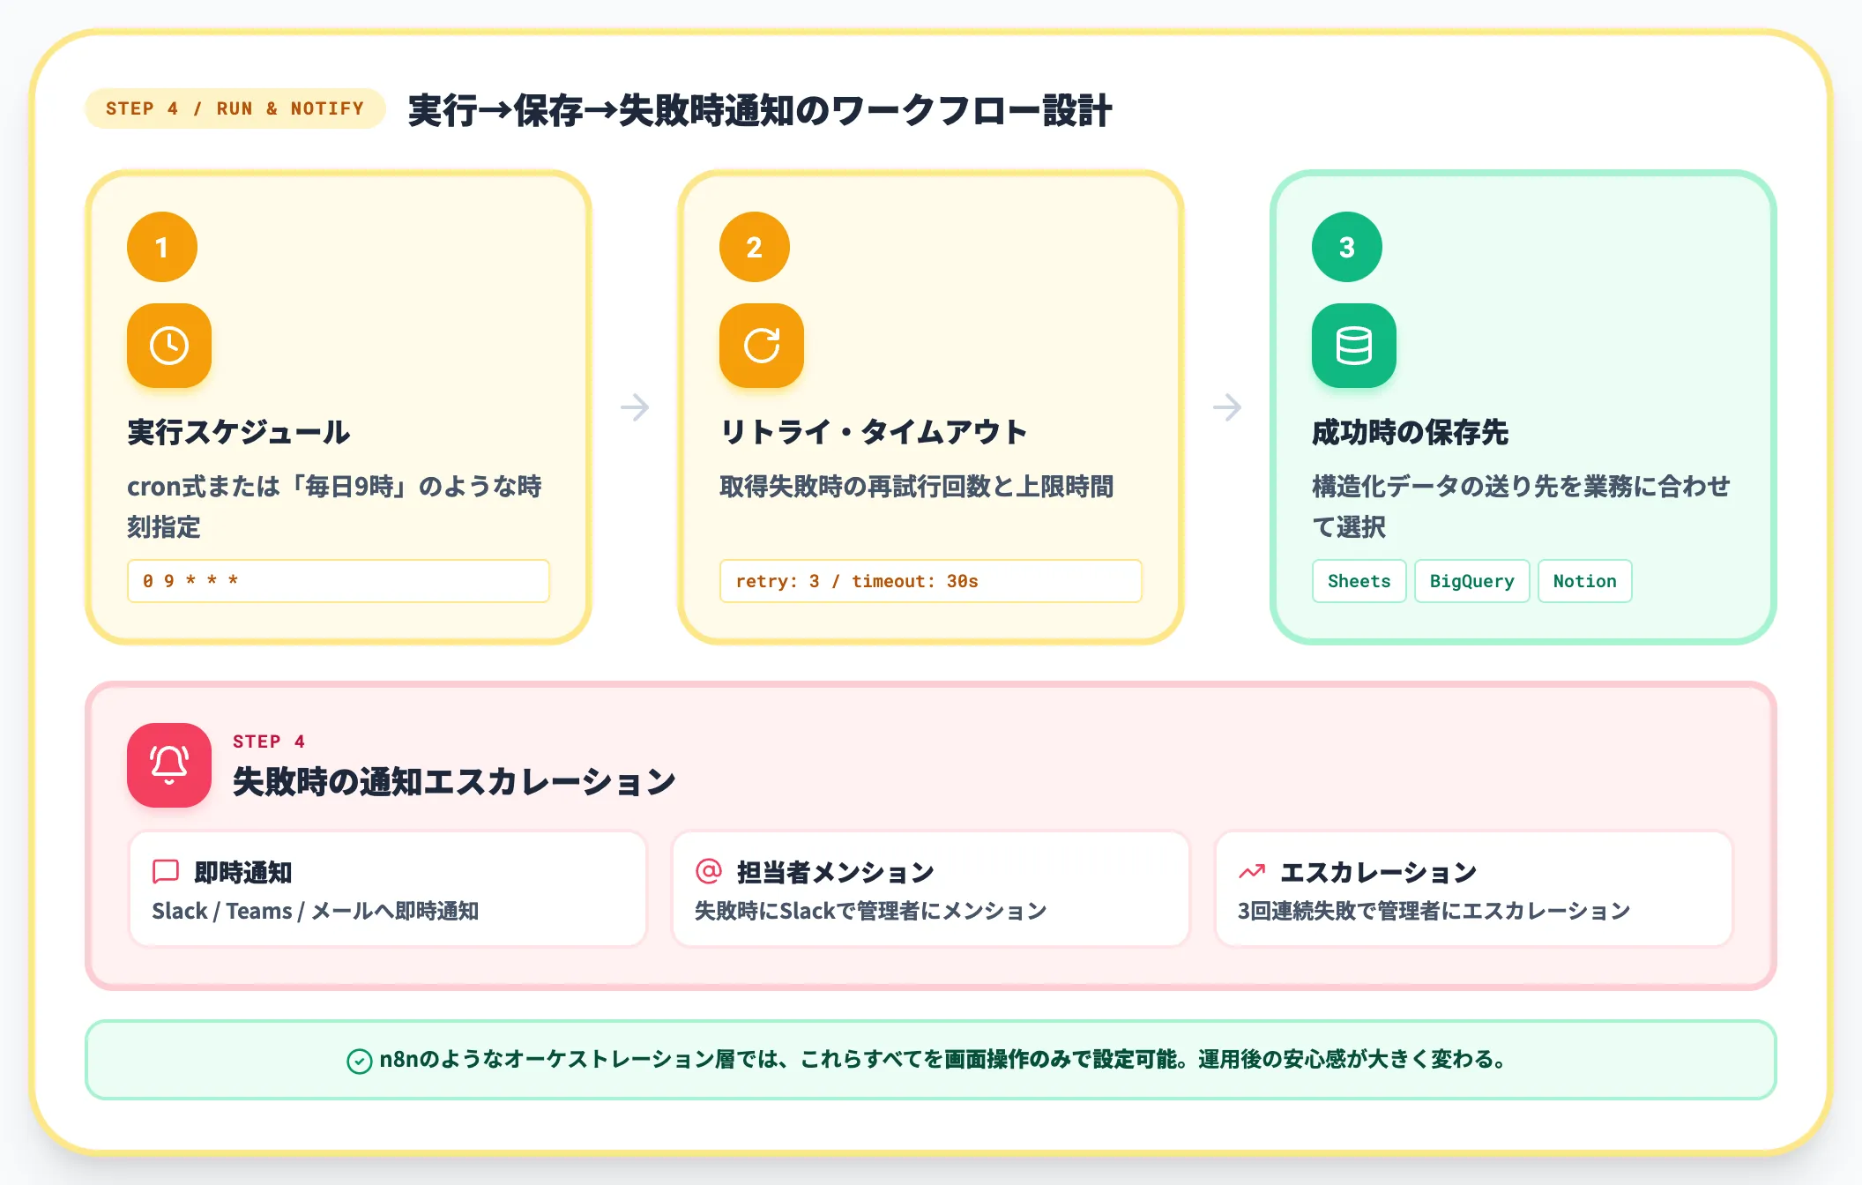The width and height of the screenshot is (1862, 1185).
Task: Select the BigQuery tag
Action: (1471, 581)
